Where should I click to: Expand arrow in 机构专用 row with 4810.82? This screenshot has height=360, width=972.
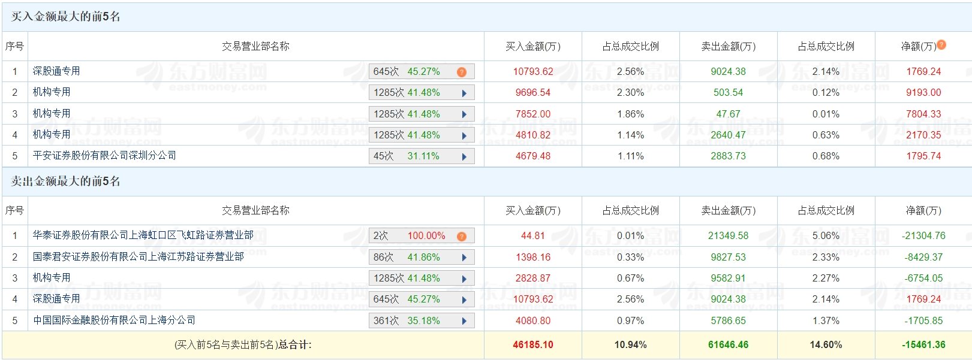pyautogui.click(x=464, y=135)
